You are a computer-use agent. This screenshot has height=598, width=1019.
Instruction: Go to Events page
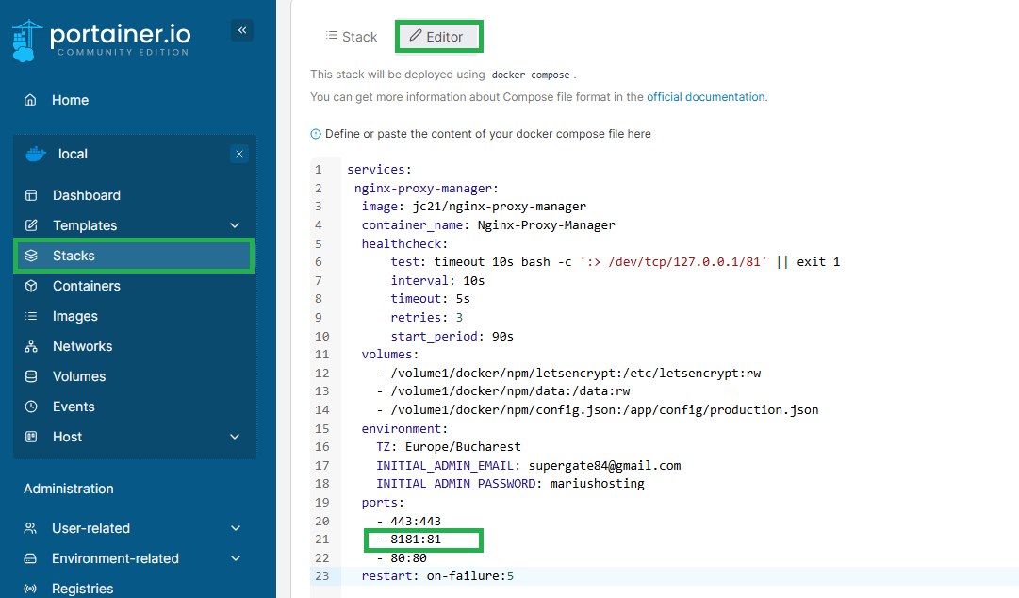point(74,407)
